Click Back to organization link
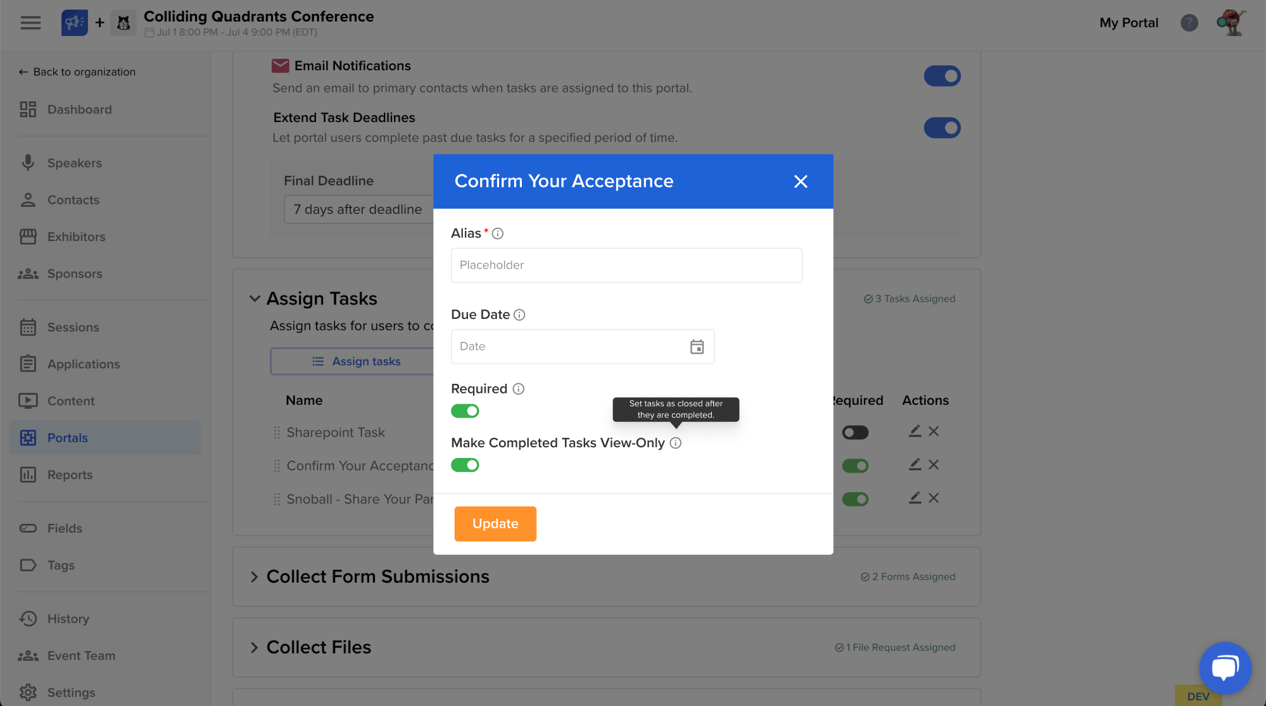The image size is (1266, 706). point(77,71)
